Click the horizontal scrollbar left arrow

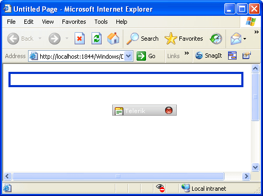tap(7, 176)
